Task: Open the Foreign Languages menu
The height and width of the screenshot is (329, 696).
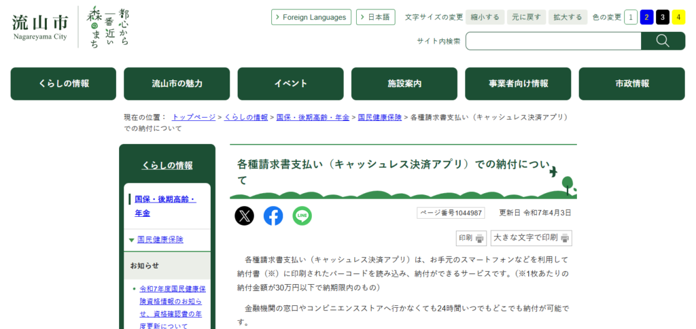Action: pyautogui.click(x=311, y=17)
